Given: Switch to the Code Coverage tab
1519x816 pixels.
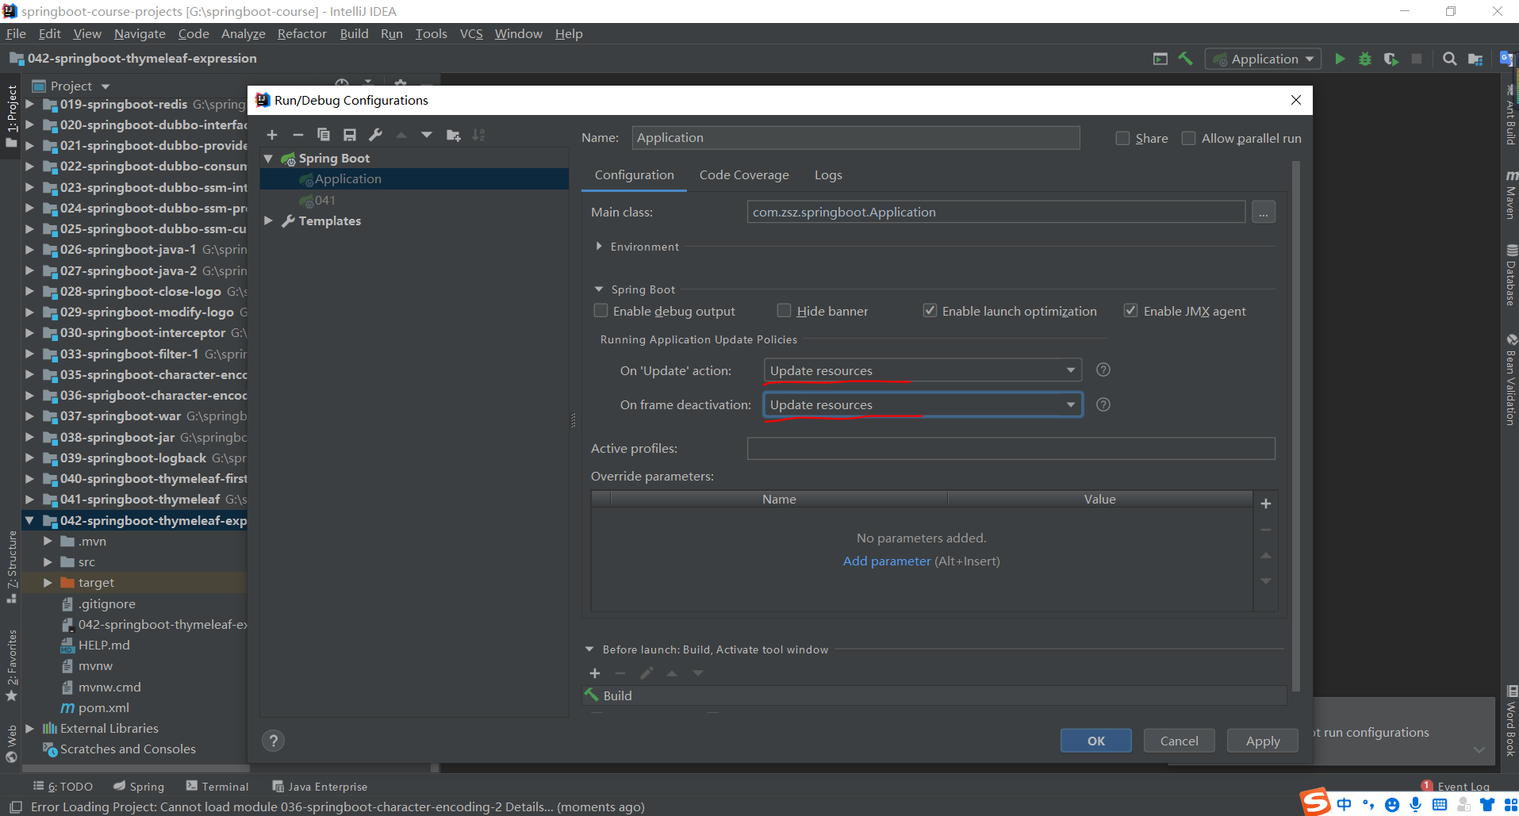Looking at the screenshot, I should coord(744,175).
